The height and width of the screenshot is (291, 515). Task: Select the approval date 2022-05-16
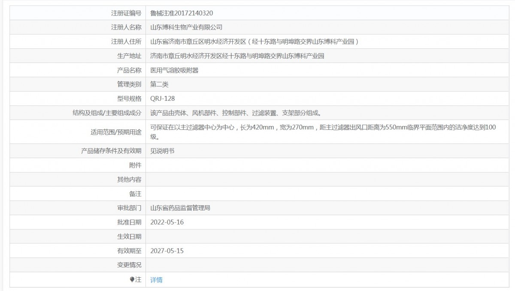(167, 222)
